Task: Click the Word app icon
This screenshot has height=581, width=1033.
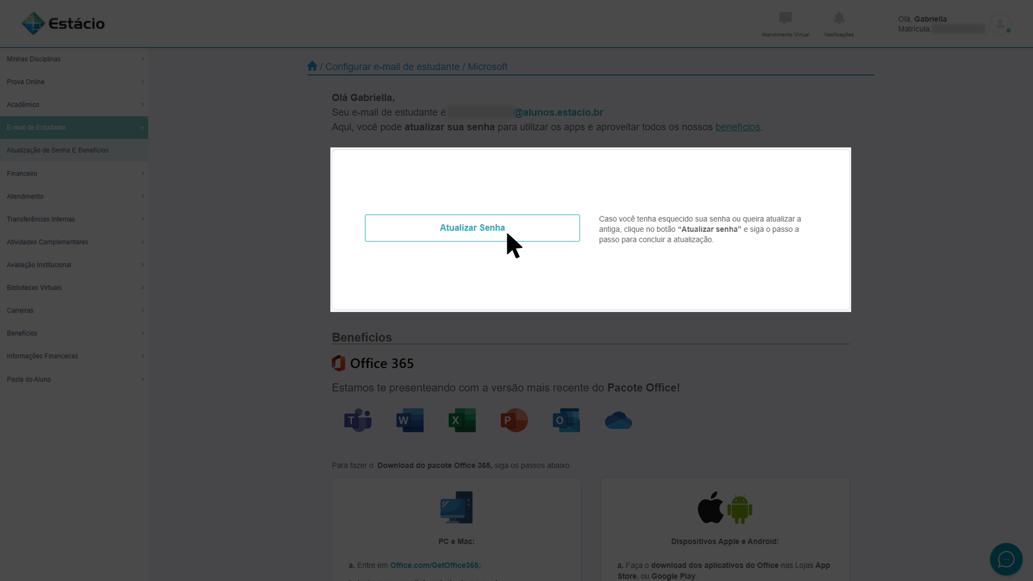Action: pos(410,420)
